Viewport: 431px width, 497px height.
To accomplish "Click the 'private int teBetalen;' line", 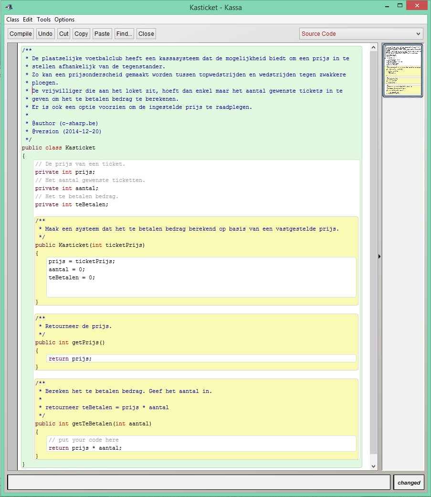I will (x=72, y=204).
